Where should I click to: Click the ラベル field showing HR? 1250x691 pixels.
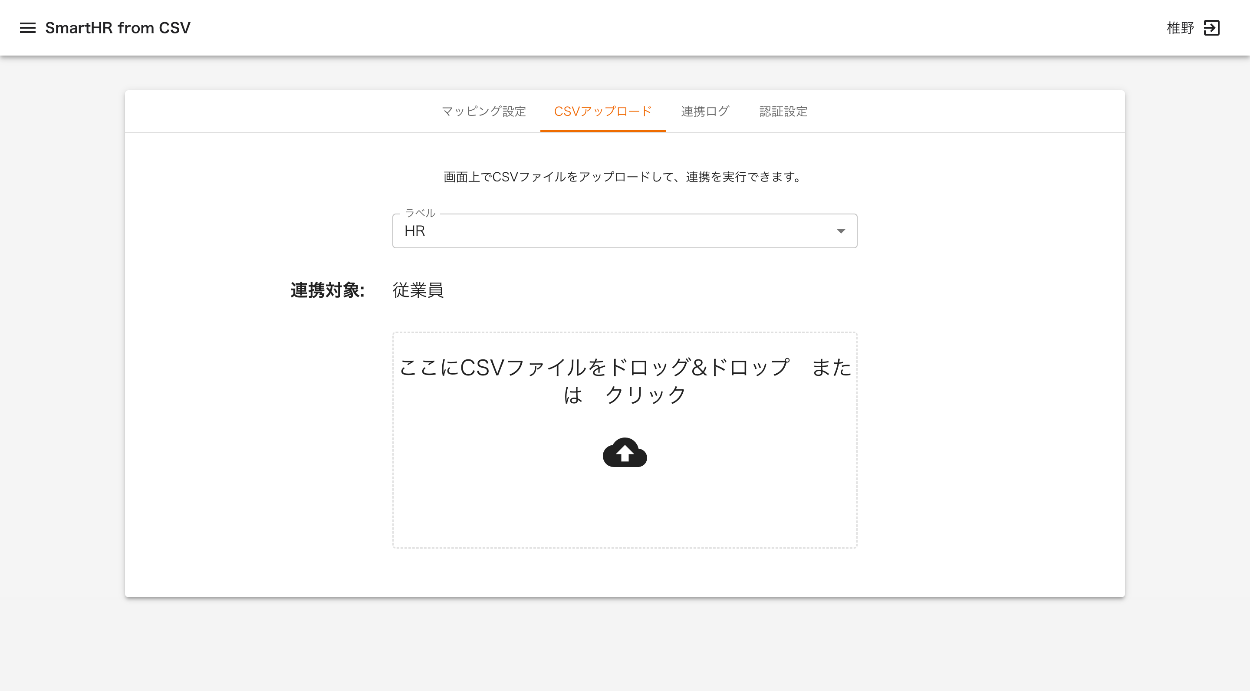(x=625, y=231)
